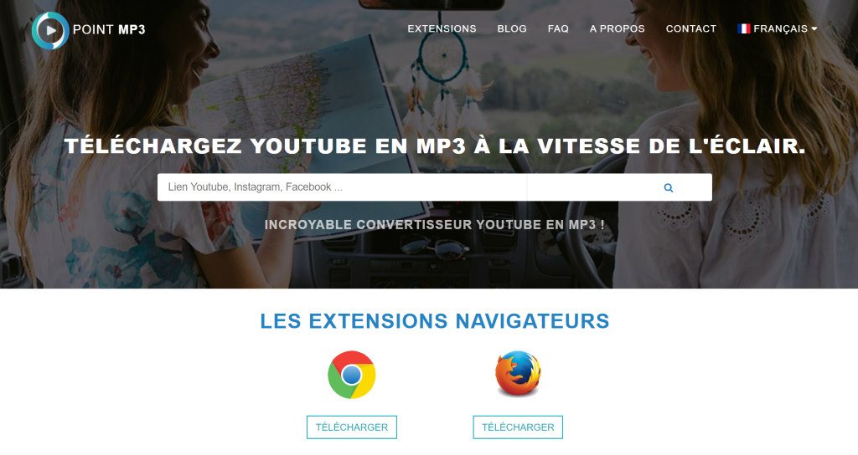Click the Firefox browser icon
The image size is (858, 455).
pyautogui.click(x=518, y=374)
